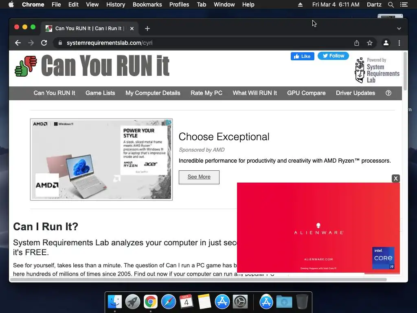Viewport: 417px width, 313px height.
Task: Open the GPU Compare nav item
Action: coord(306,93)
